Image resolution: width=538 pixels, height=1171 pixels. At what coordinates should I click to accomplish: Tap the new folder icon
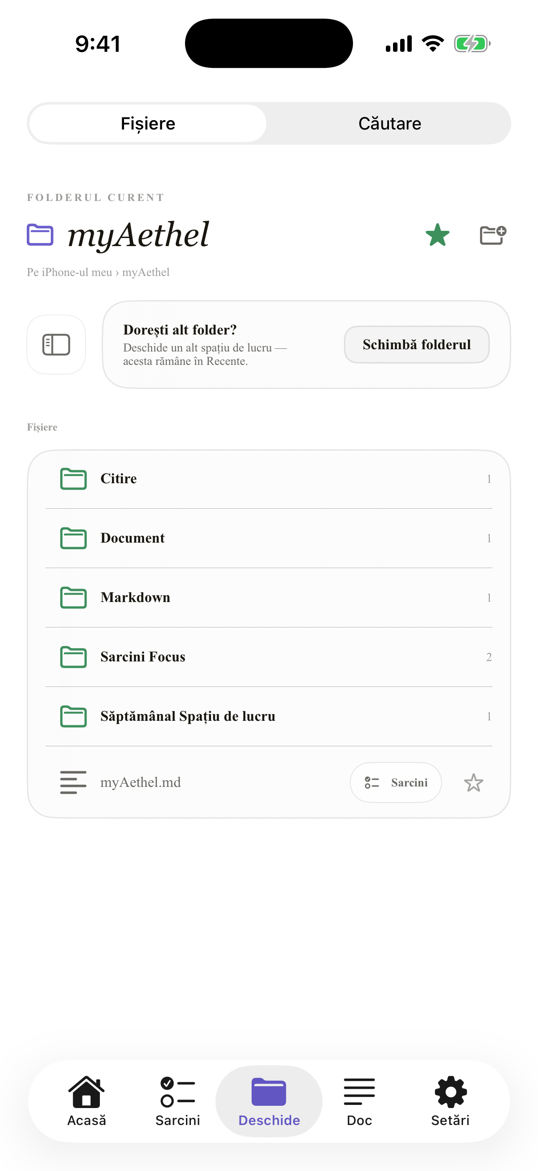click(x=493, y=235)
